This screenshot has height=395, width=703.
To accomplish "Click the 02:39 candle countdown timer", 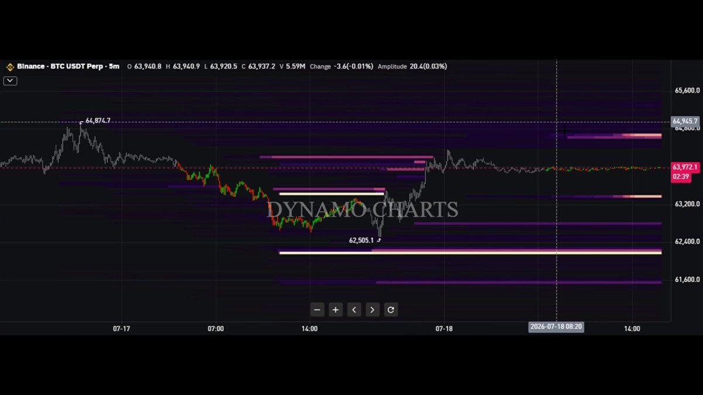I will click(x=681, y=176).
